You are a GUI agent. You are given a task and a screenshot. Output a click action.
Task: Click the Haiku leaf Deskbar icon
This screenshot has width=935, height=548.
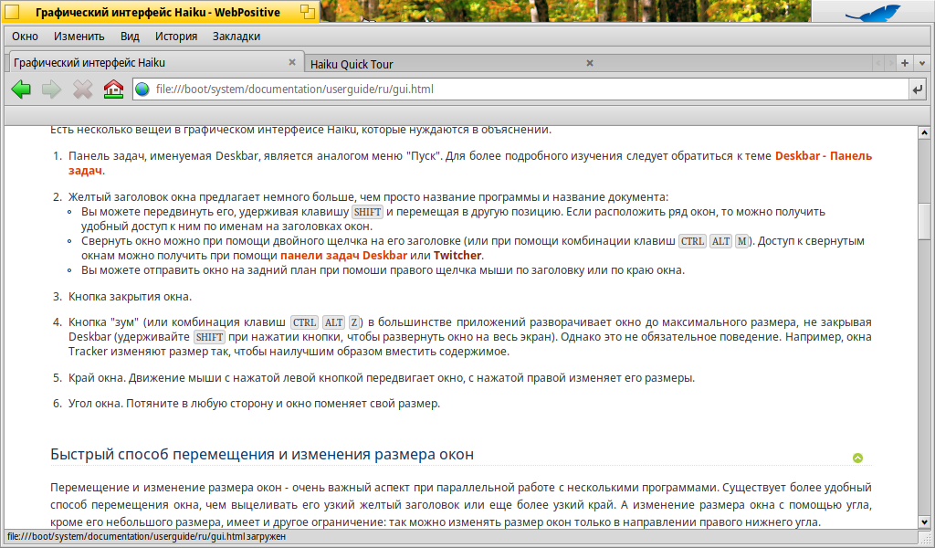(x=872, y=11)
